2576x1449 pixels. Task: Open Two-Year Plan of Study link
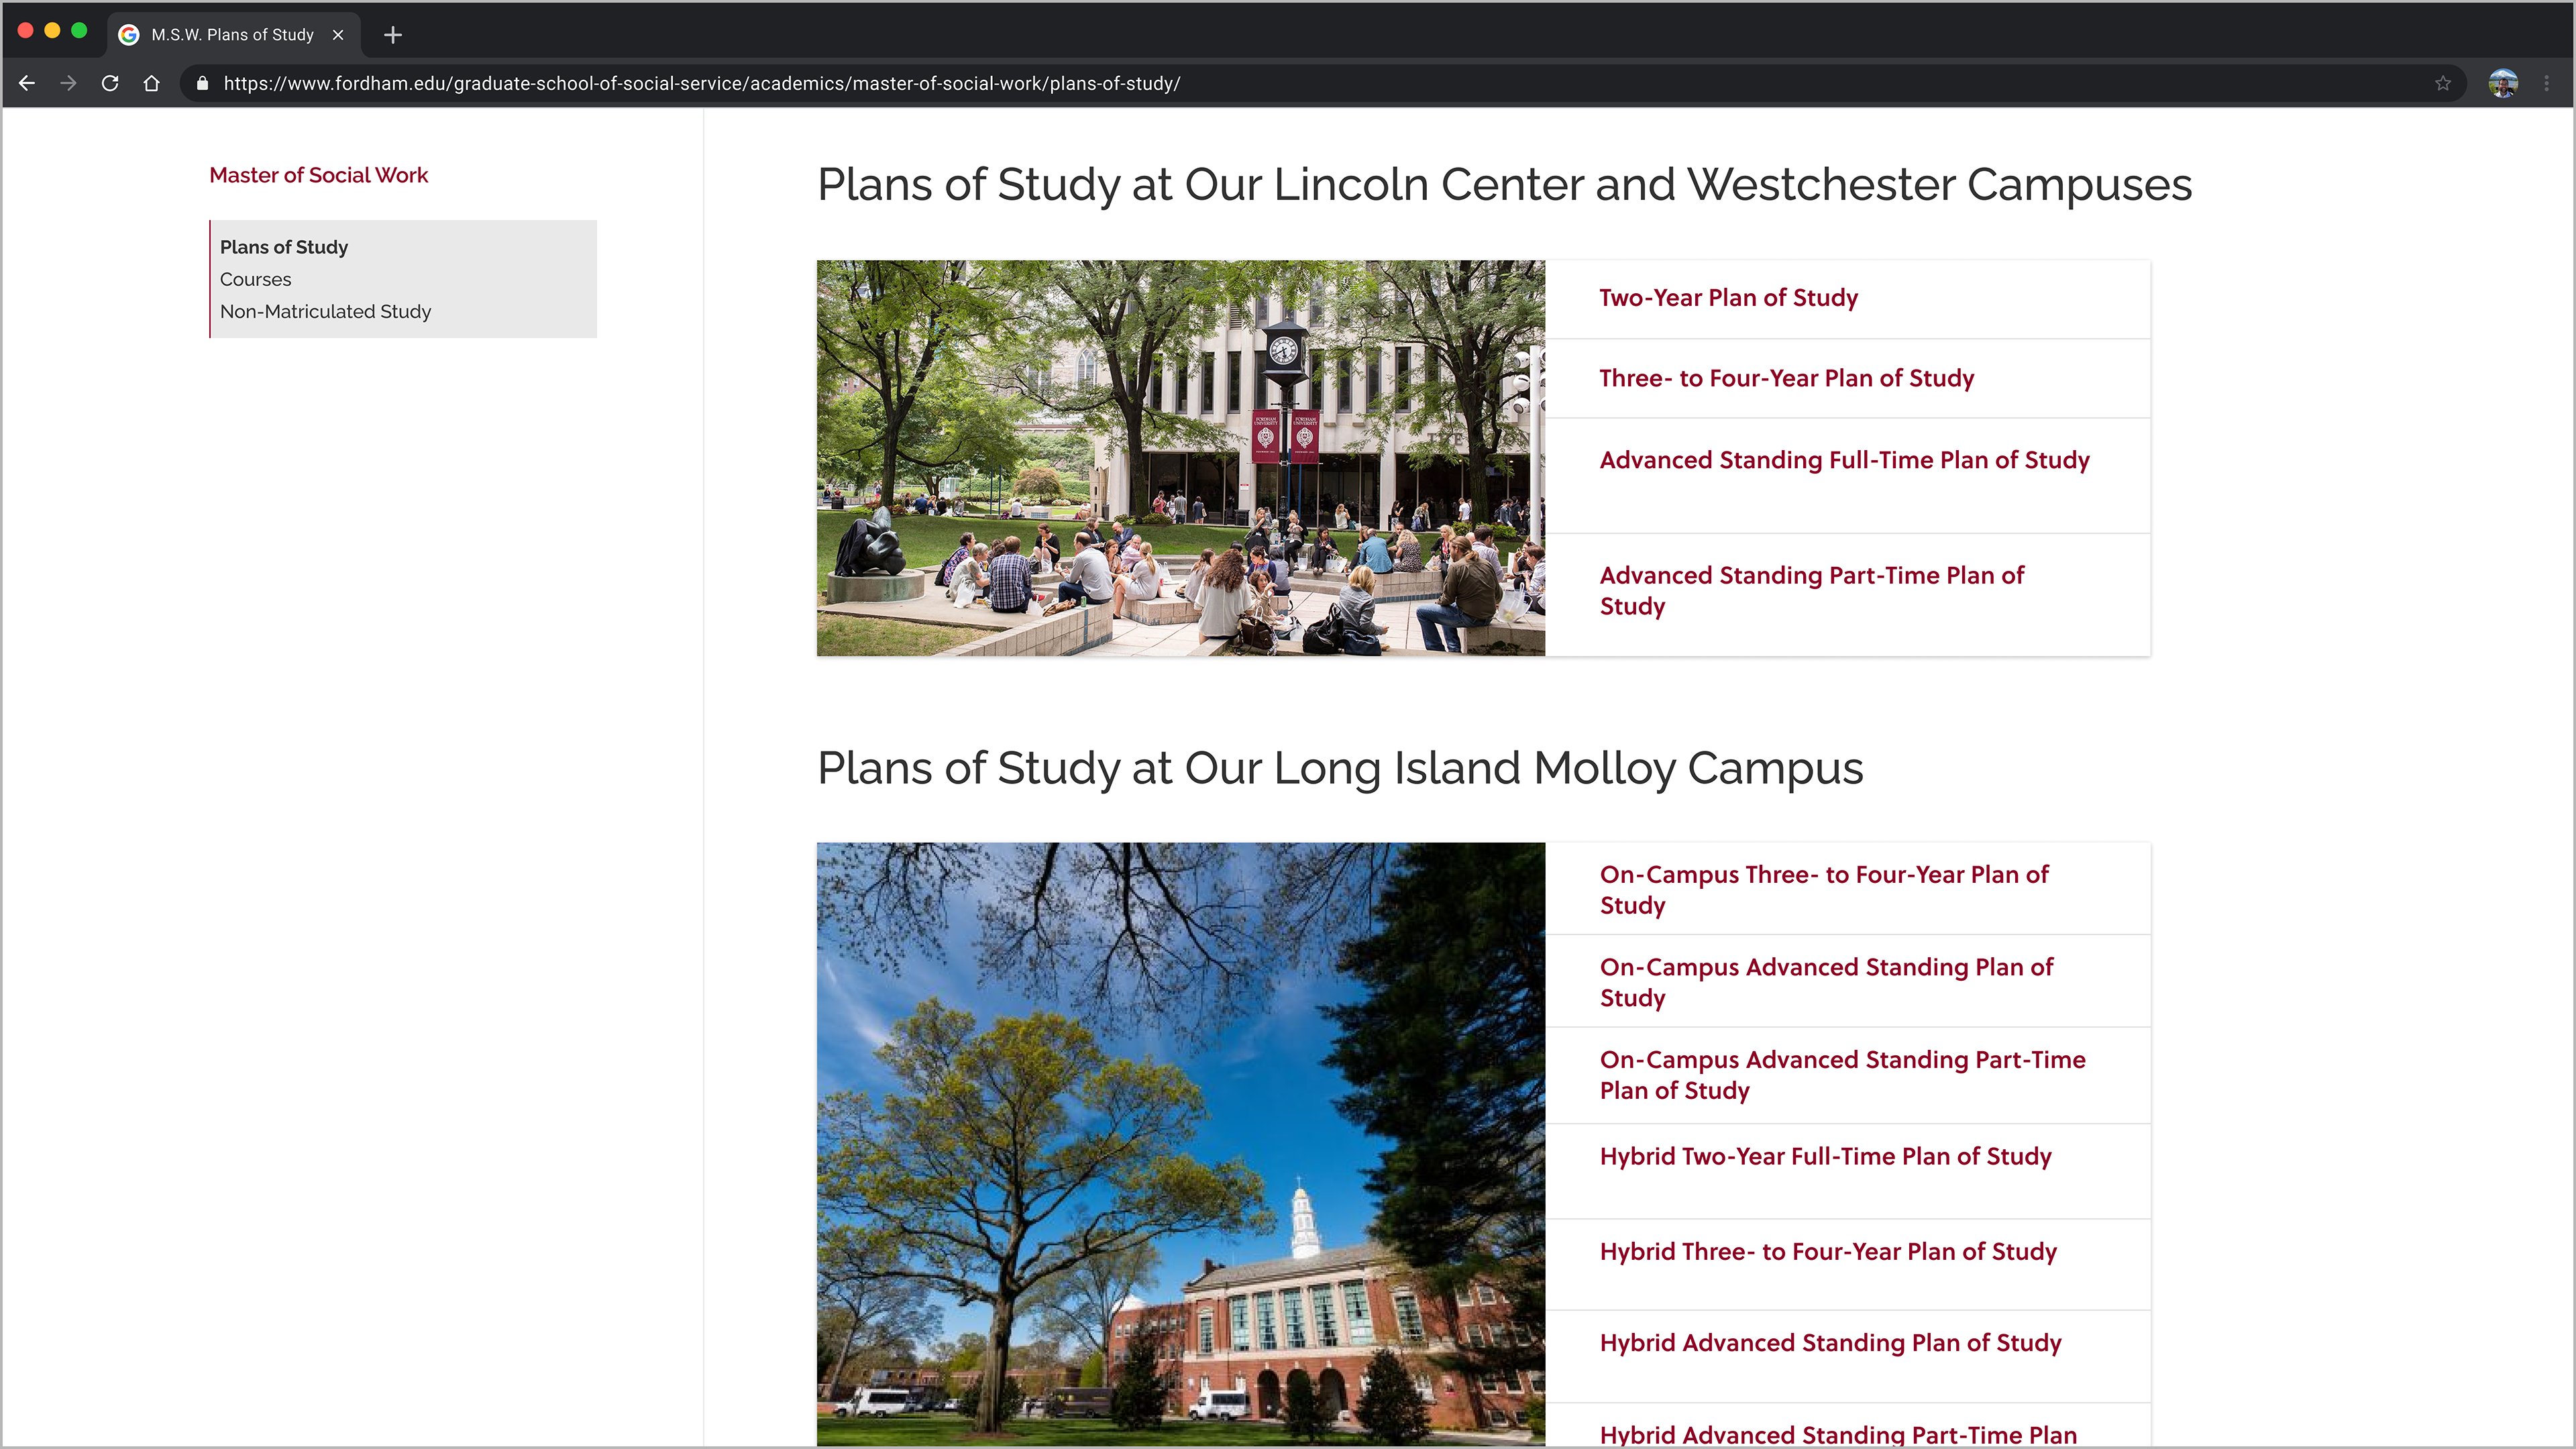[x=1728, y=298]
